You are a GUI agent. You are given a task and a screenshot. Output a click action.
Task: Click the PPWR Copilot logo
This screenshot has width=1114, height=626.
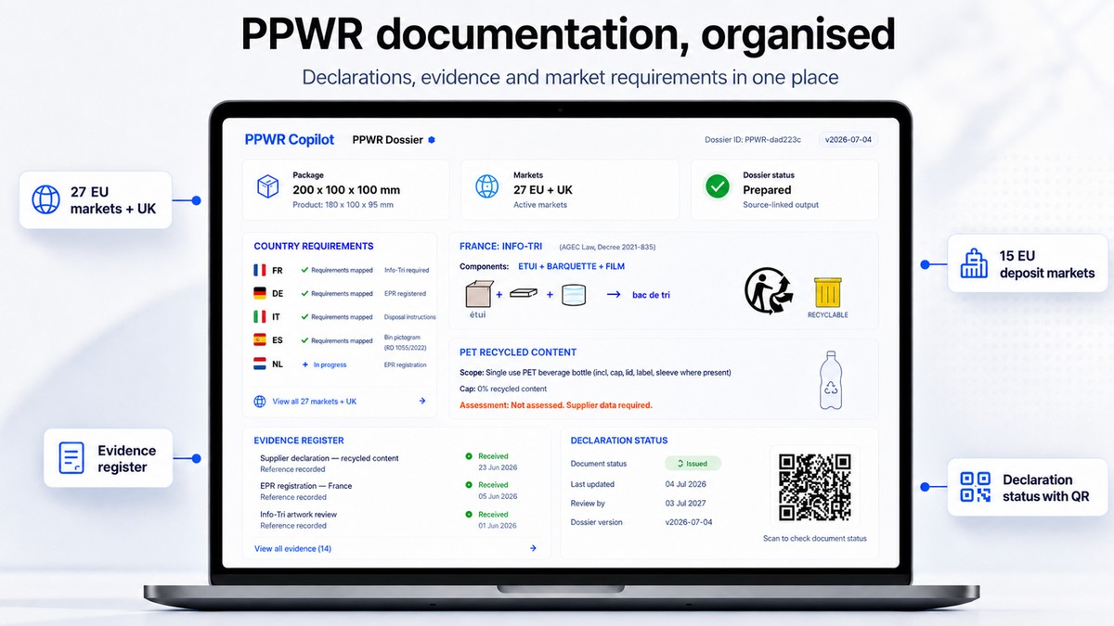(289, 139)
